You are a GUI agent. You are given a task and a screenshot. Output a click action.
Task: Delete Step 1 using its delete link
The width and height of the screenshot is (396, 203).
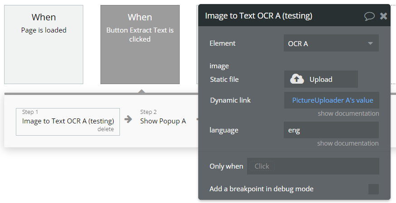[105, 129]
